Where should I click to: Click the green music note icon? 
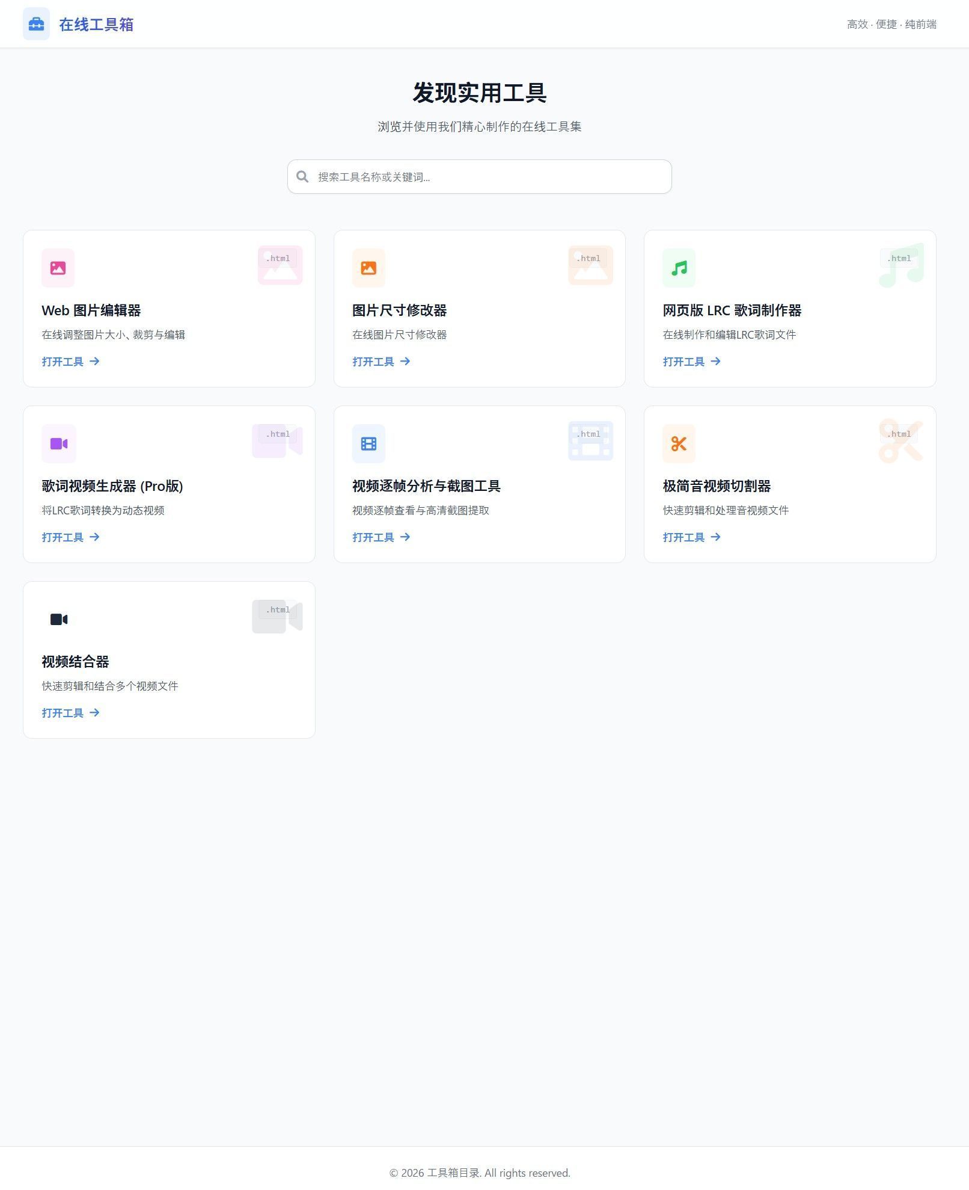pos(679,268)
